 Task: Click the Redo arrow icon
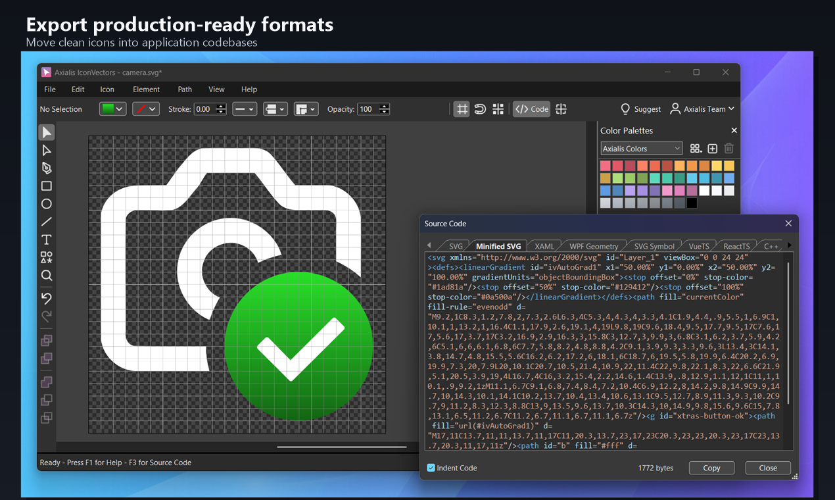click(47, 316)
